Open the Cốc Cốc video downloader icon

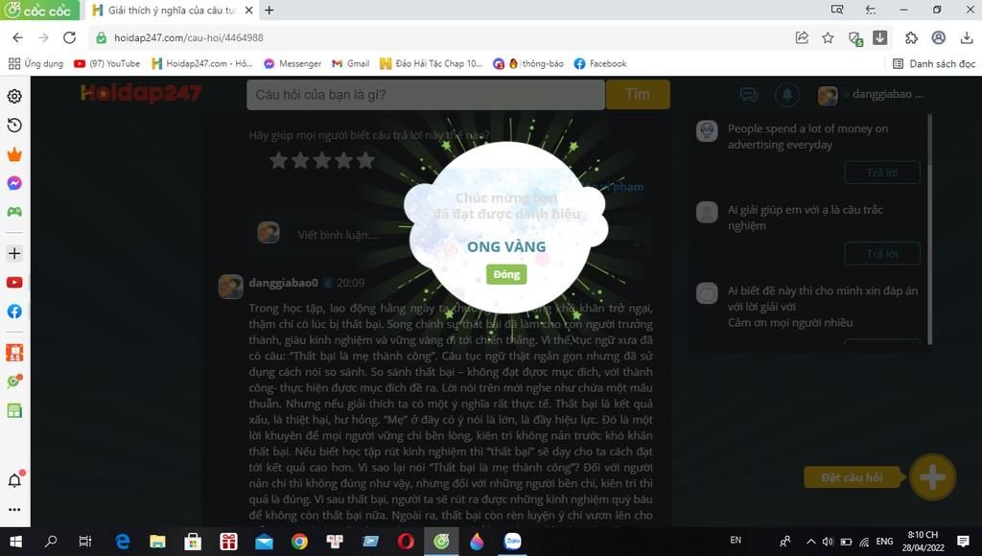click(880, 37)
